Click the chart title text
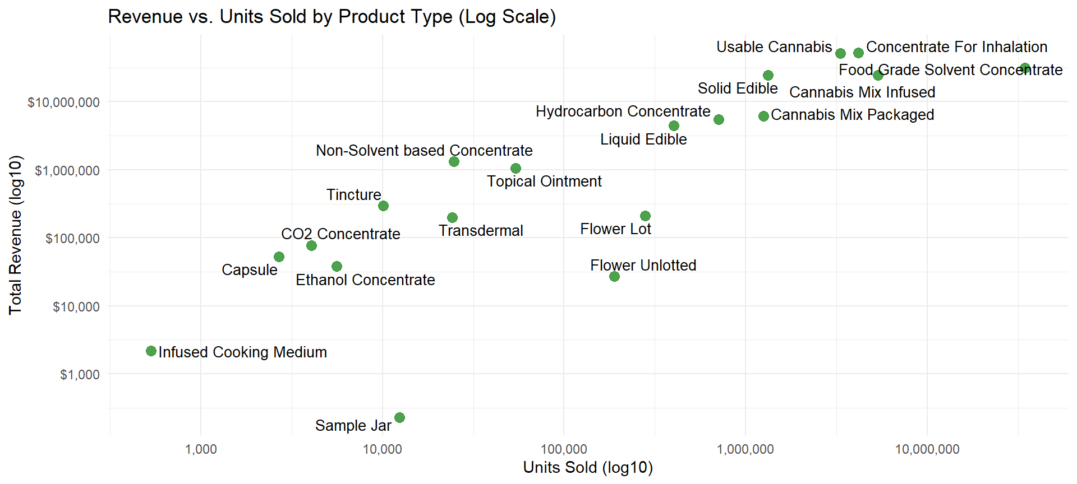 pyautogui.click(x=332, y=17)
